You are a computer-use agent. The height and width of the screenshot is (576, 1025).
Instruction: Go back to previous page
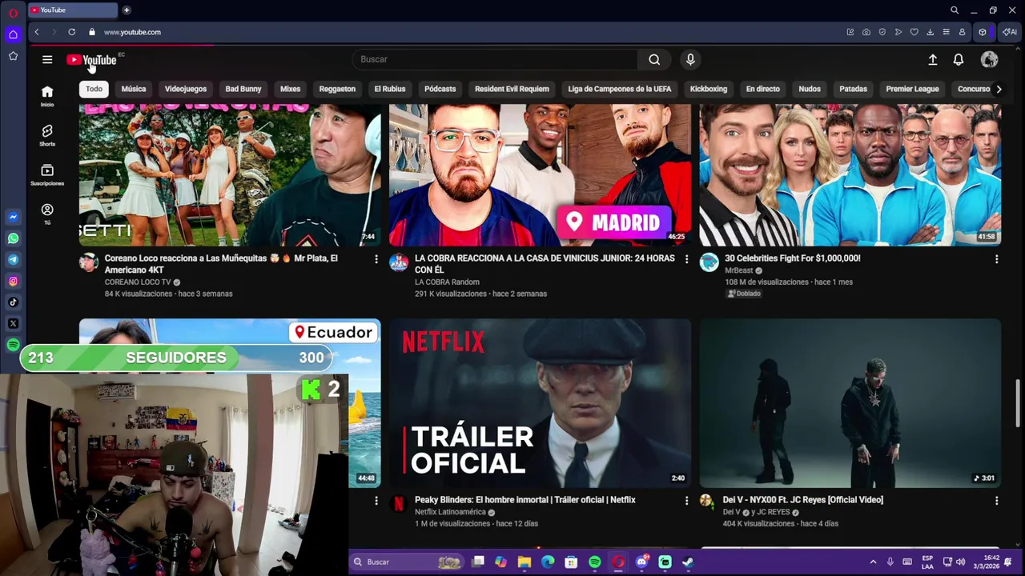(37, 32)
